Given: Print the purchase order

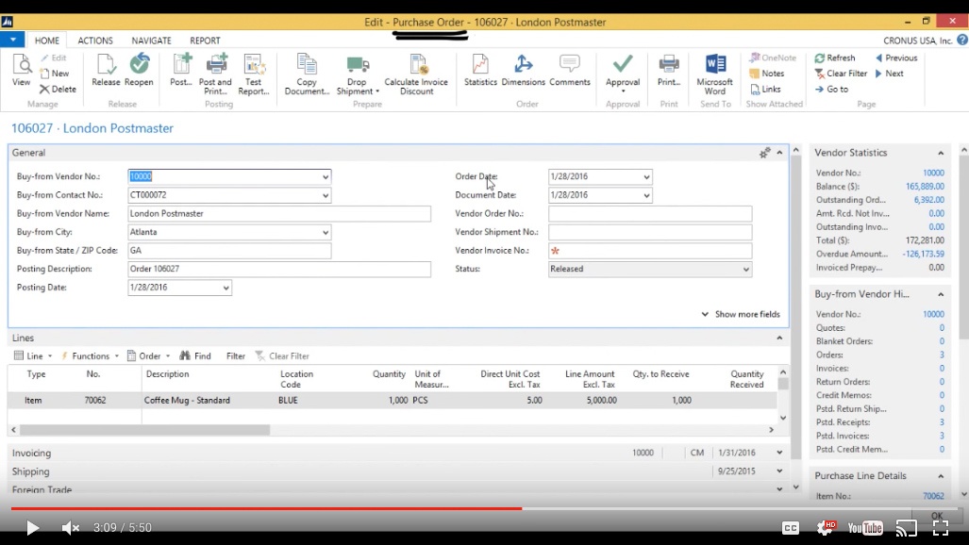Looking at the screenshot, I should (669, 71).
